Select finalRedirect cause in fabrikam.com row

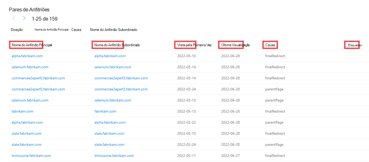click(275, 111)
